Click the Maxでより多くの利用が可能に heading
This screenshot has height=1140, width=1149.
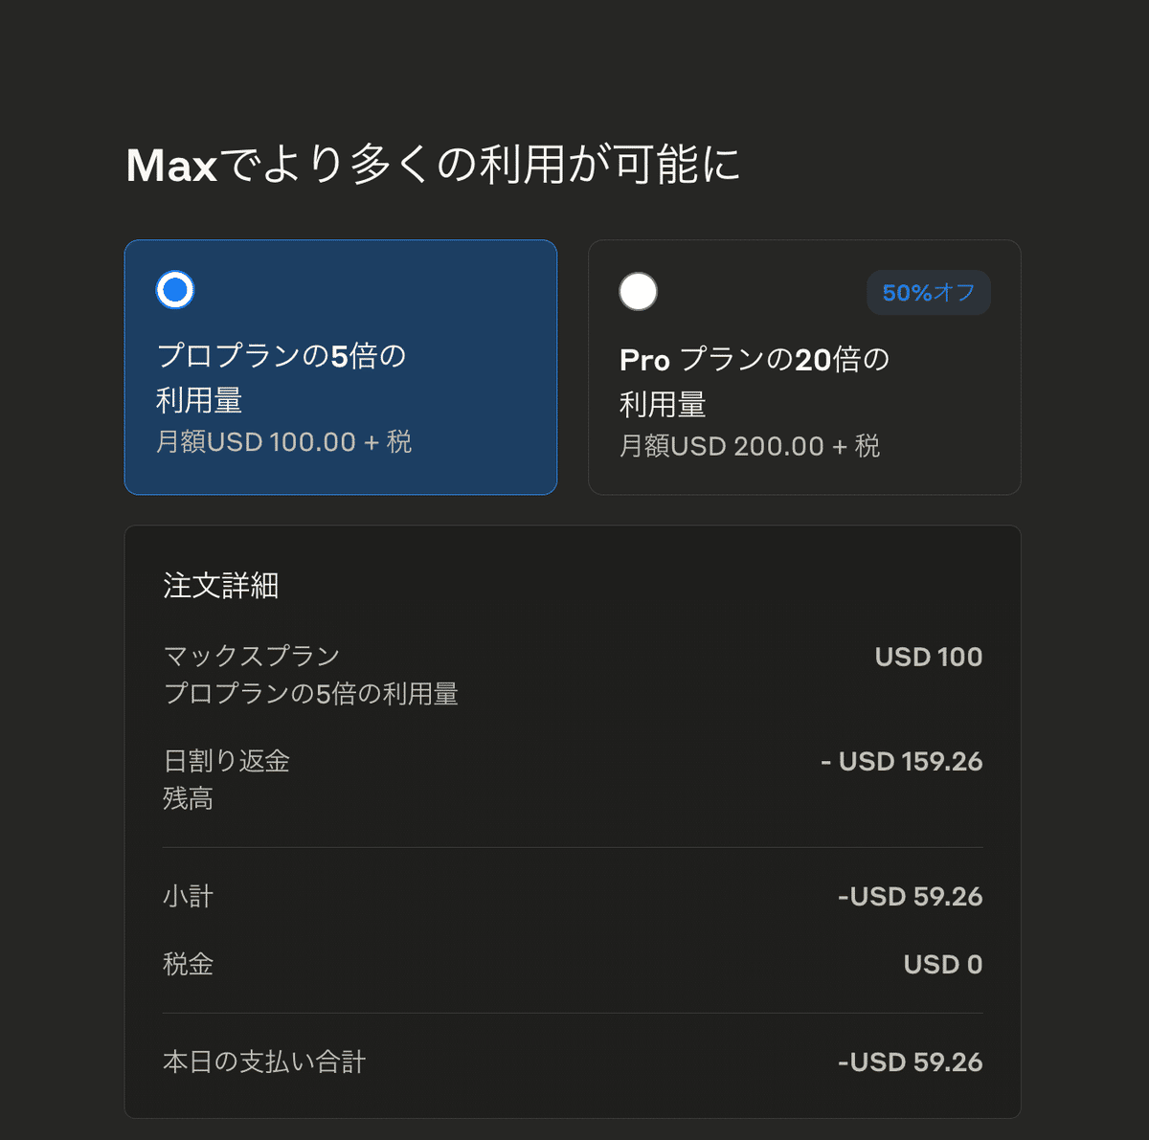[x=434, y=165]
